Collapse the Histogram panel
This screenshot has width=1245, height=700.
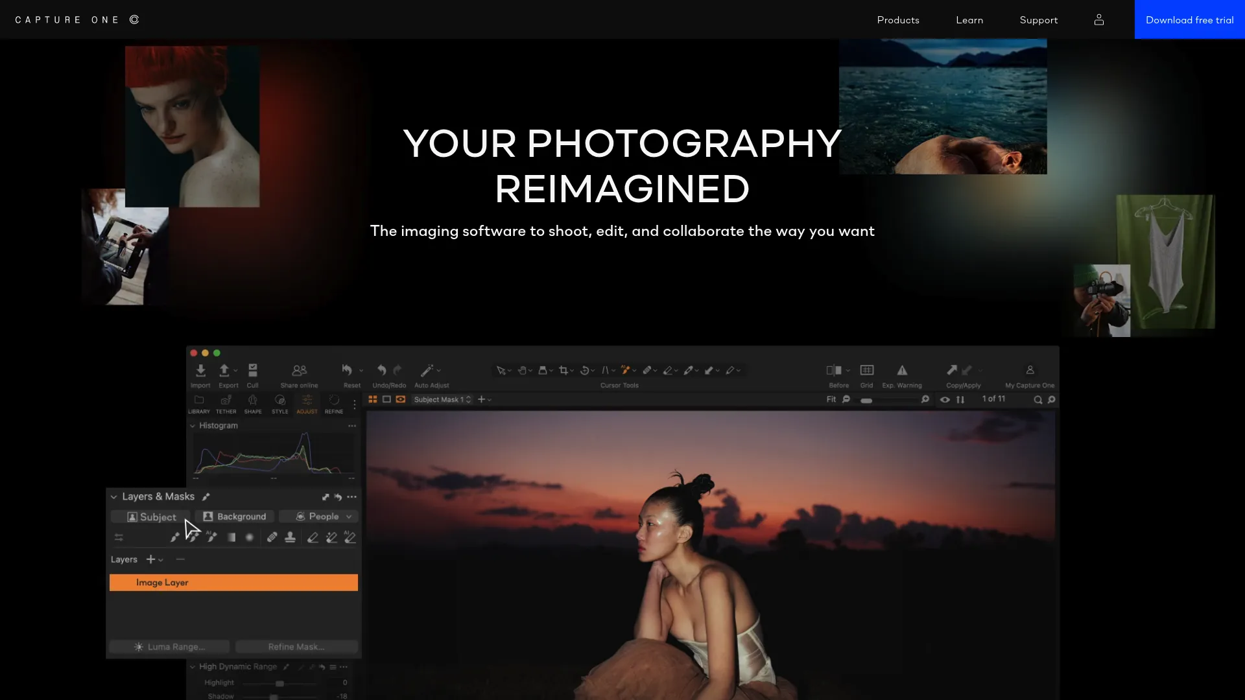tap(193, 426)
